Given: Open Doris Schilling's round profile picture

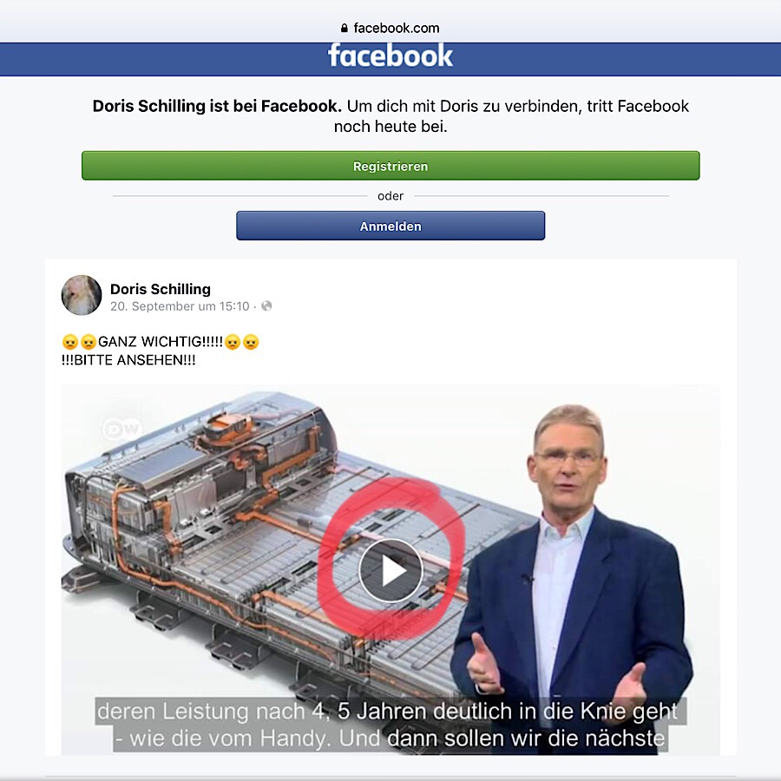Looking at the screenshot, I should tap(82, 295).
